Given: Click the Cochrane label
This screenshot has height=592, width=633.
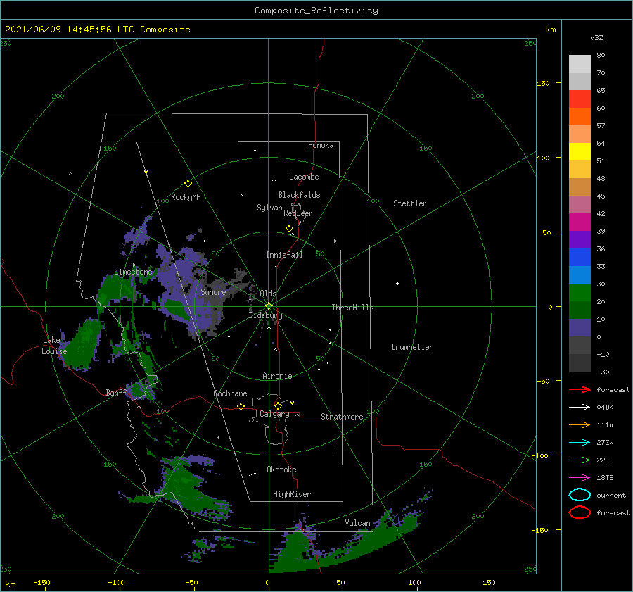Looking at the screenshot, I should pyautogui.click(x=230, y=393).
